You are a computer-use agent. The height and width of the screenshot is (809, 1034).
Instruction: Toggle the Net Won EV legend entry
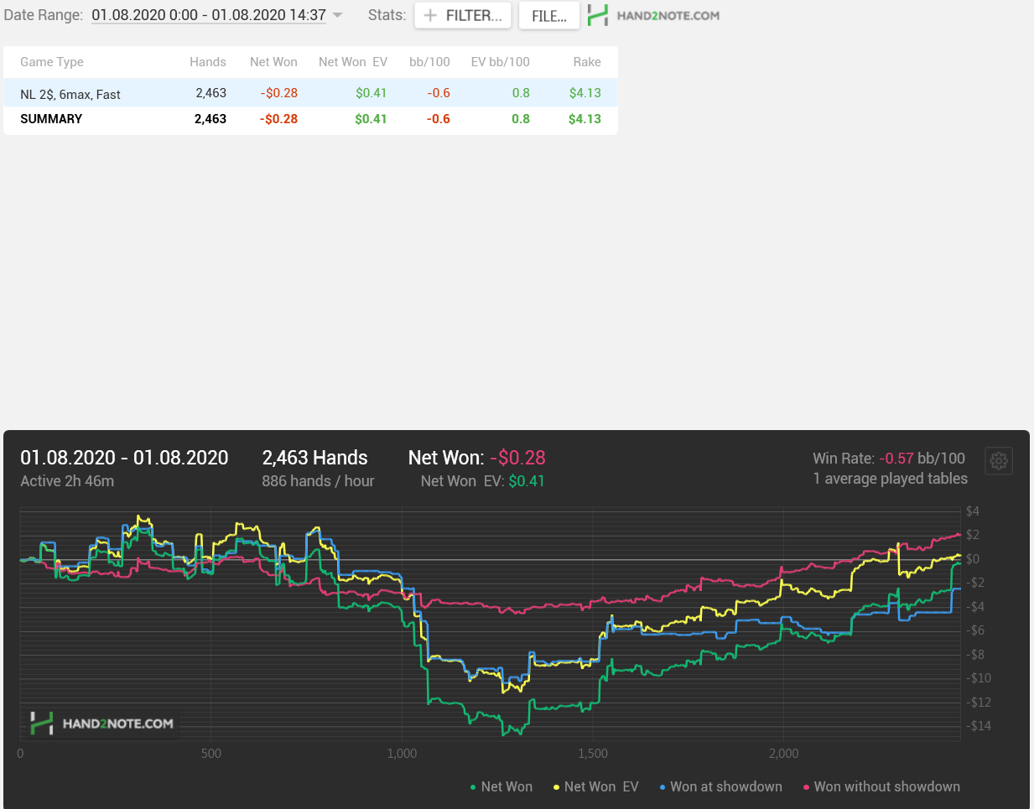[x=596, y=786]
